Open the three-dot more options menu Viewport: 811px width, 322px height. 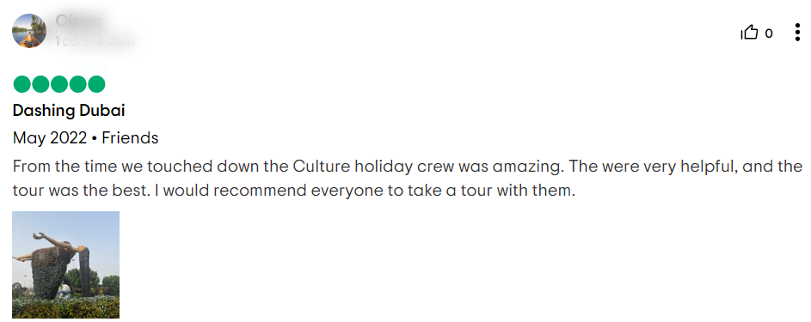tap(797, 33)
